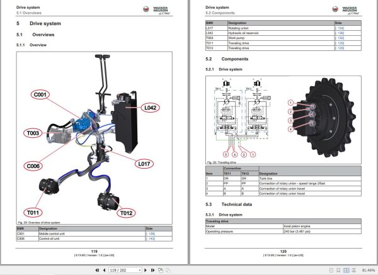Open page link 132 for Work pump
378x275 pixels.
click(339, 38)
